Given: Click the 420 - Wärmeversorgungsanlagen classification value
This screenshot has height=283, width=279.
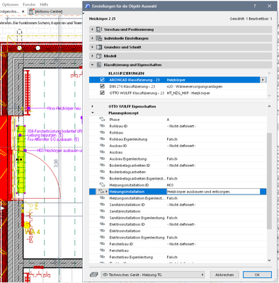Looking at the screenshot, I should point(195,86).
